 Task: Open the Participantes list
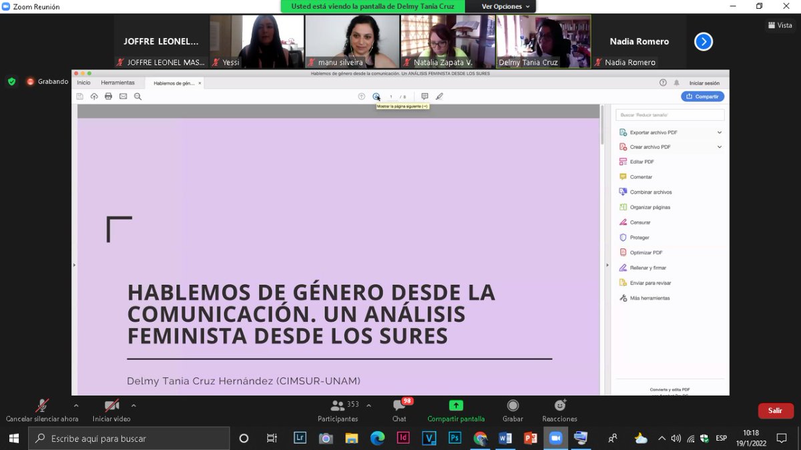338,411
